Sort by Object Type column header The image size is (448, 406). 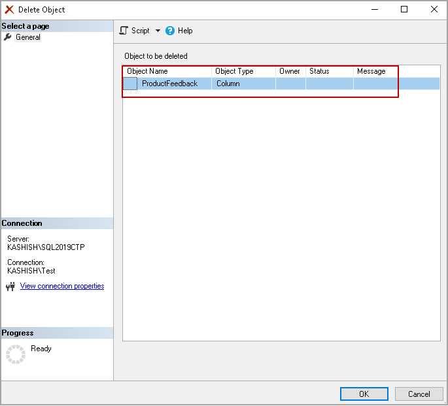click(x=243, y=71)
